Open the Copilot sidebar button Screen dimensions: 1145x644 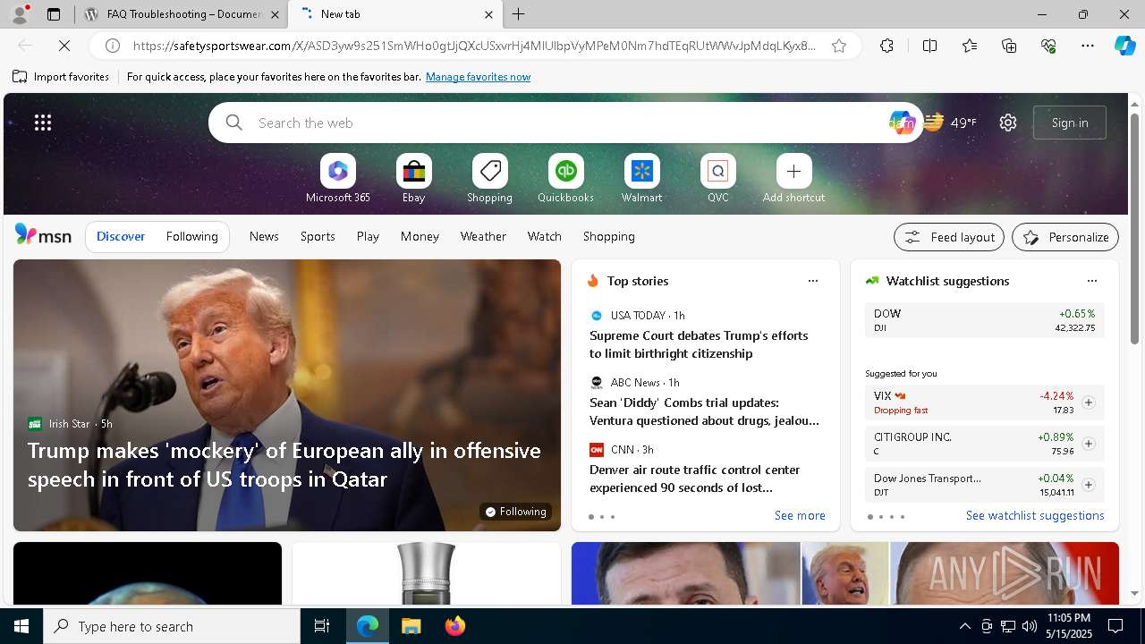tap(1124, 46)
